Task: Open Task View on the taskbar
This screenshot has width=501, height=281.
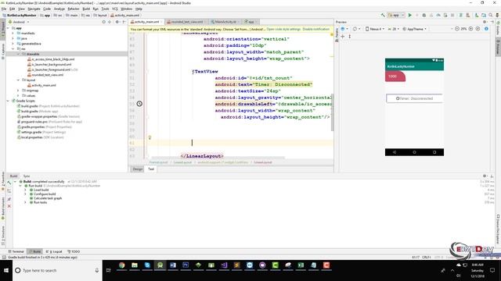Action: [x=108, y=270]
